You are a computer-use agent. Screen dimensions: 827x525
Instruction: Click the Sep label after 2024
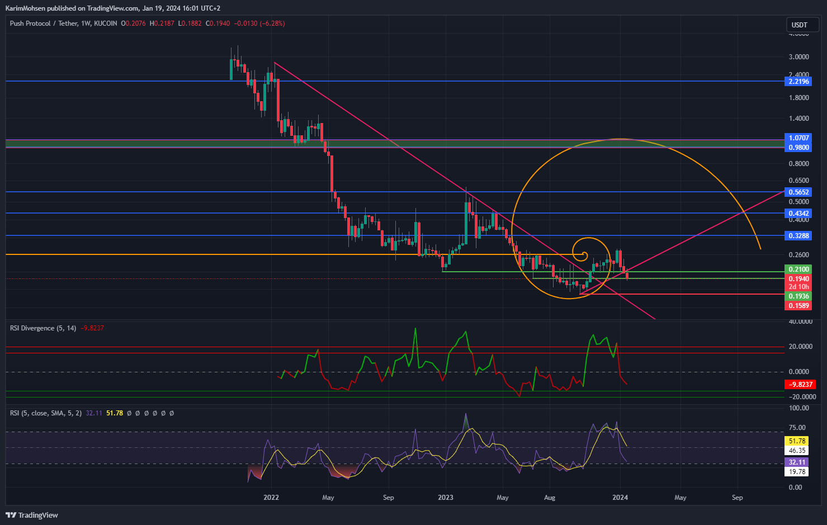pos(738,498)
